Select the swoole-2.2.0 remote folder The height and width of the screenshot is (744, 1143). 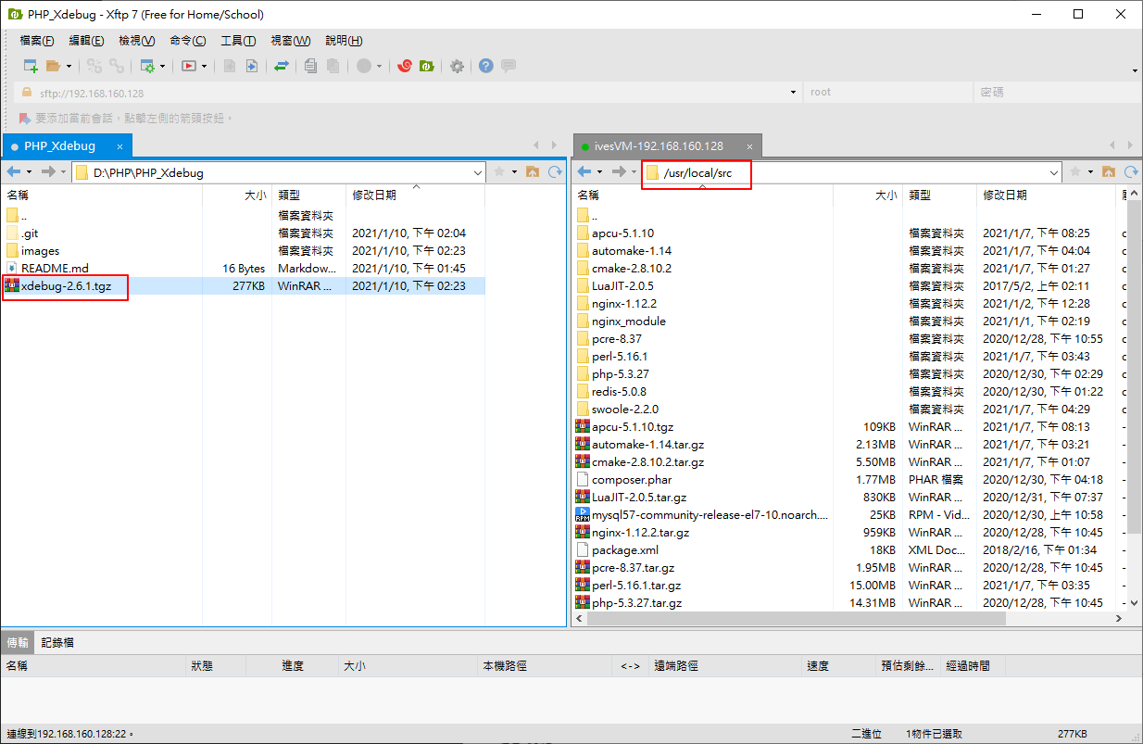click(625, 410)
